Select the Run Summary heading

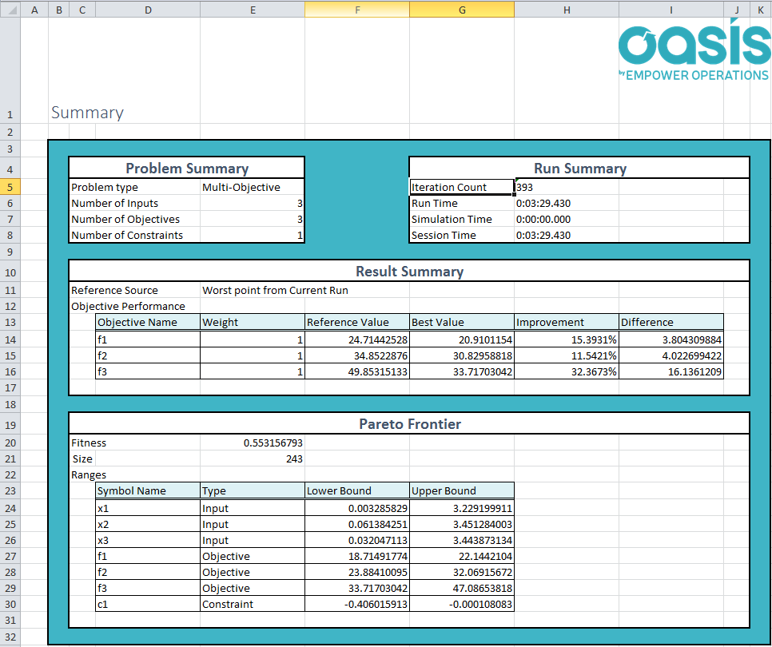580,169
